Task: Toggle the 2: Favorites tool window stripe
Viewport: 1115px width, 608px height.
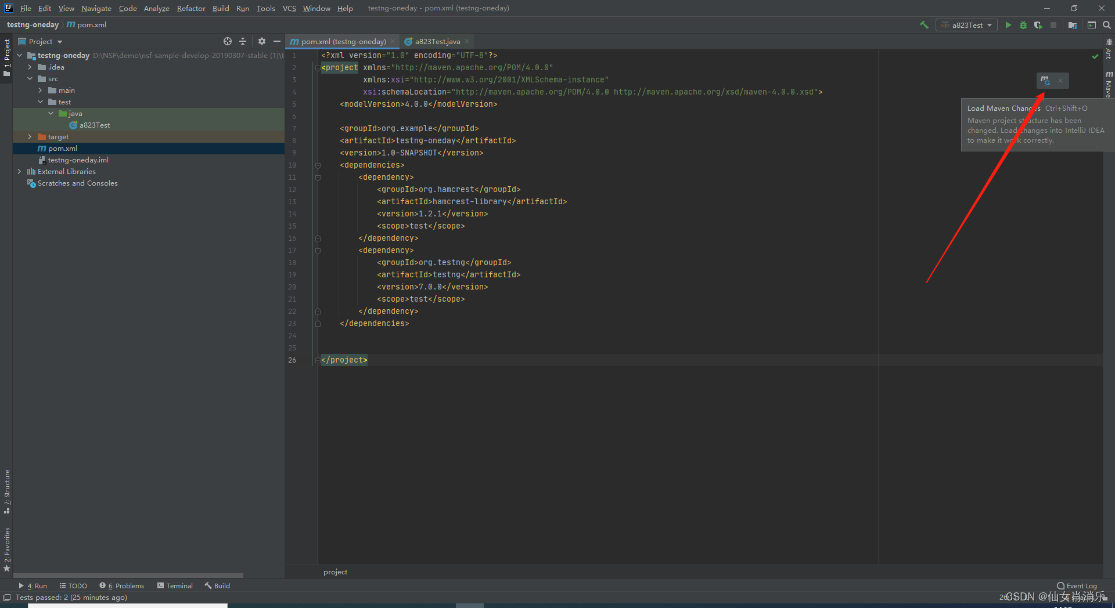Action: 7,549
